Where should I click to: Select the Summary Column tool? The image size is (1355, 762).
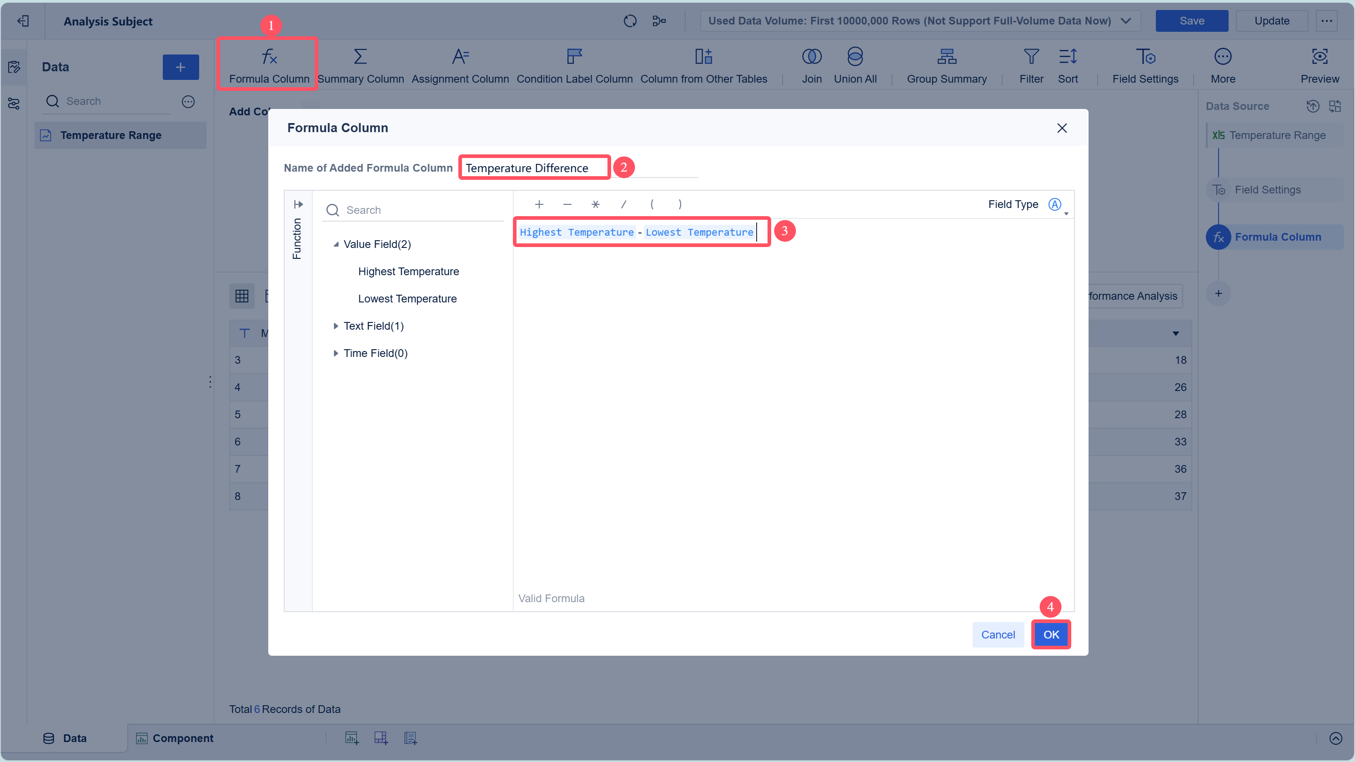click(360, 65)
